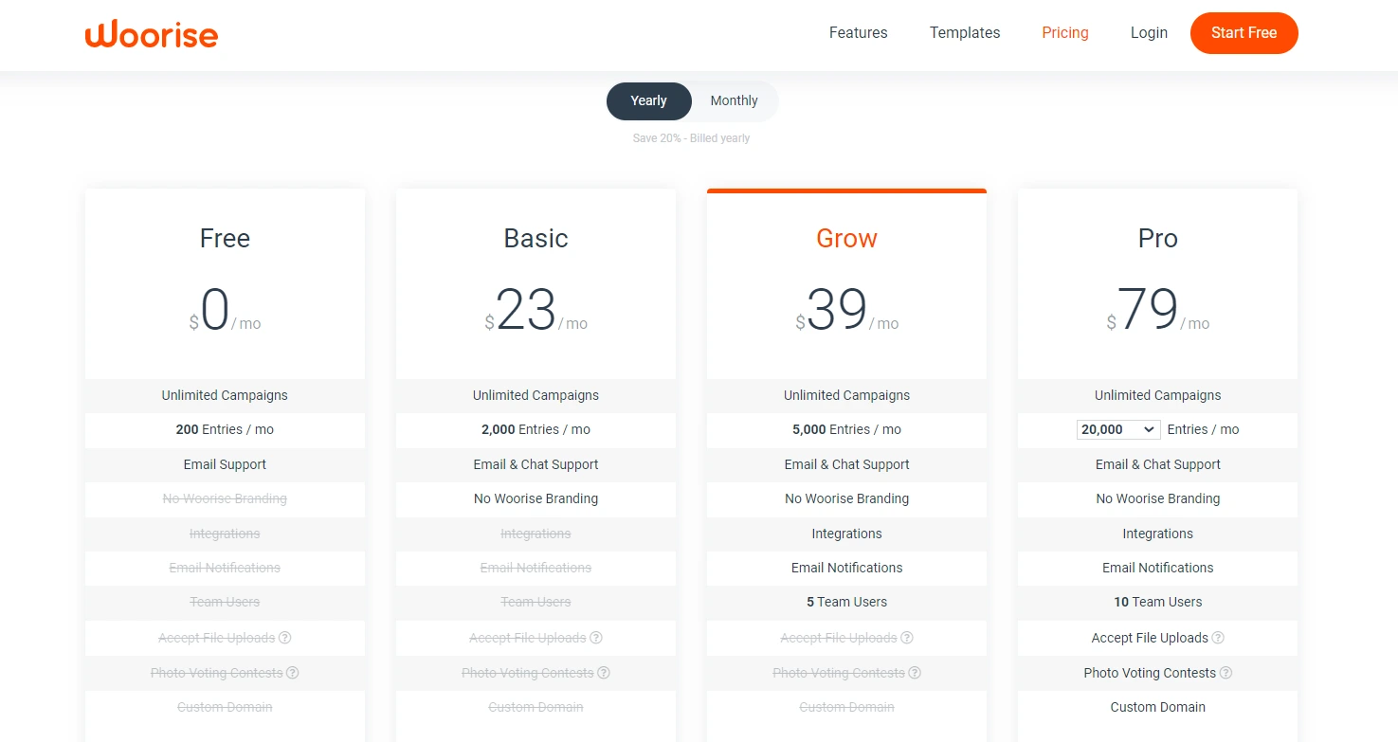Click struck-out 'Team Users' in Free plan
Image resolution: width=1398 pixels, height=742 pixels.
coord(225,602)
